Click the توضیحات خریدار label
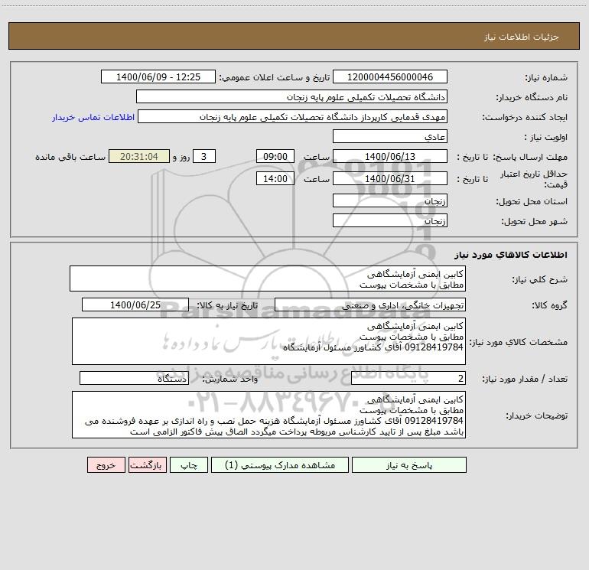589x570 pixels. point(536,416)
